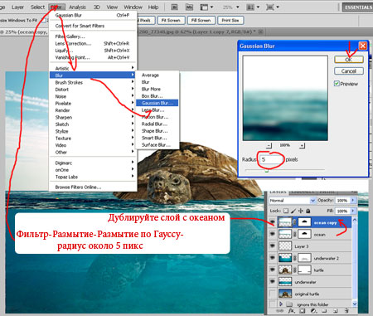The width and height of the screenshot is (373, 316).
Task: Click Lock all padlock icon
Action: [x=308, y=211]
